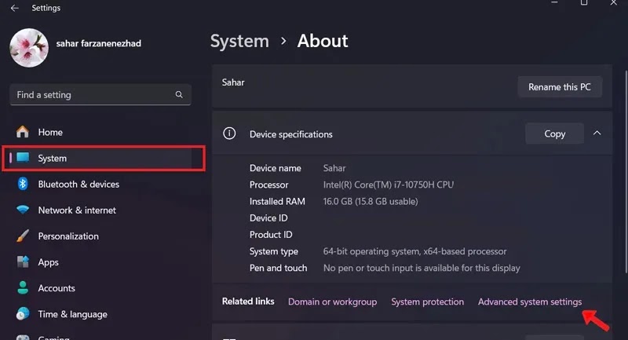Click the Network & internet Wi-Fi icon
This screenshot has height=340, width=628.
[x=23, y=210]
